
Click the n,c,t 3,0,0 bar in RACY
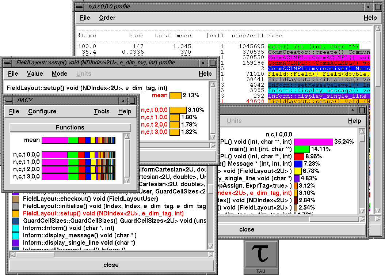79,177
